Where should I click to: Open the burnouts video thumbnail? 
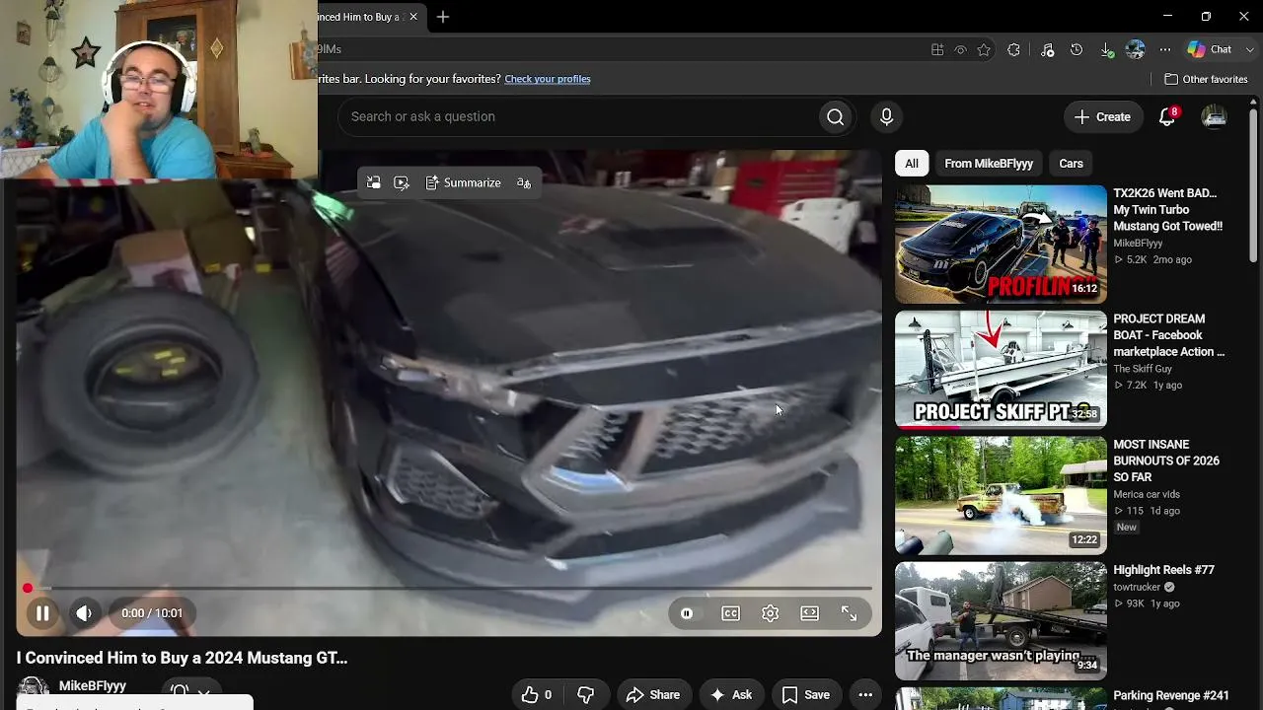(1001, 495)
